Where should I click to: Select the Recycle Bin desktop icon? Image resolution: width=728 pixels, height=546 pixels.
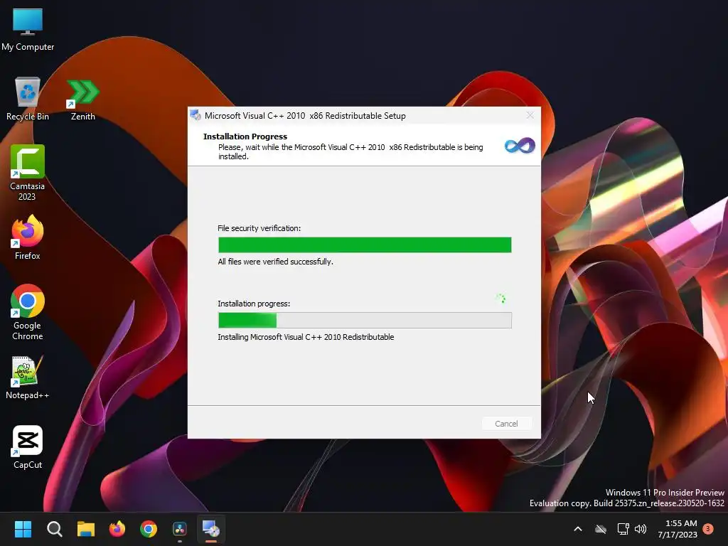click(x=28, y=99)
